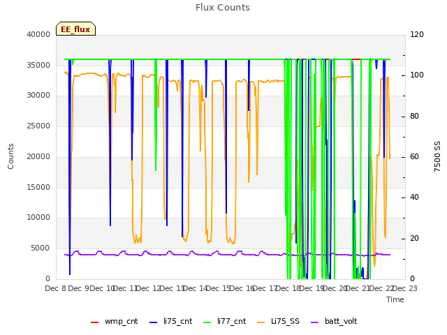
Task: Click the 40 right axis tick label
Action: (x=414, y=197)
